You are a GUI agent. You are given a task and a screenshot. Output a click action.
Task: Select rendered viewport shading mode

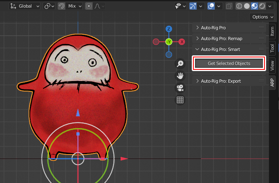[x=262, y=6]
